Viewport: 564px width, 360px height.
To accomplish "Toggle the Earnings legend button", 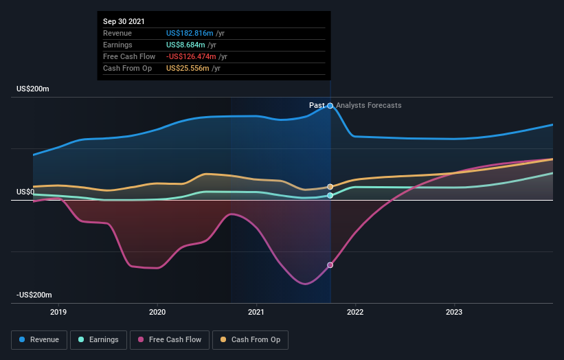I will (x=98, y=340).
